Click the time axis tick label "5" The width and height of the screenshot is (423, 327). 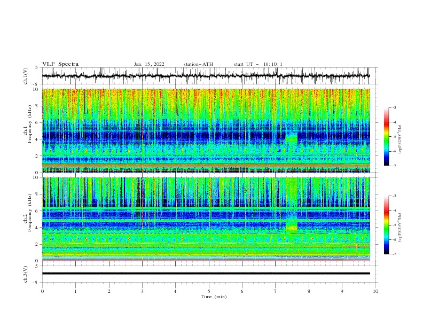click(x=209, y=291)
